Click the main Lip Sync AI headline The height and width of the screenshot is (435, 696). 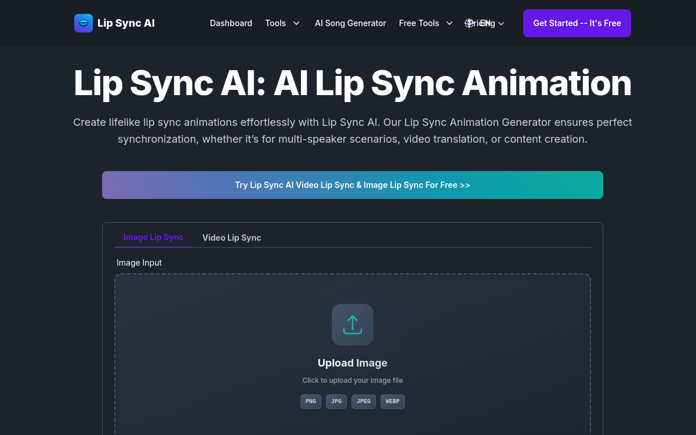click(353, 83)
